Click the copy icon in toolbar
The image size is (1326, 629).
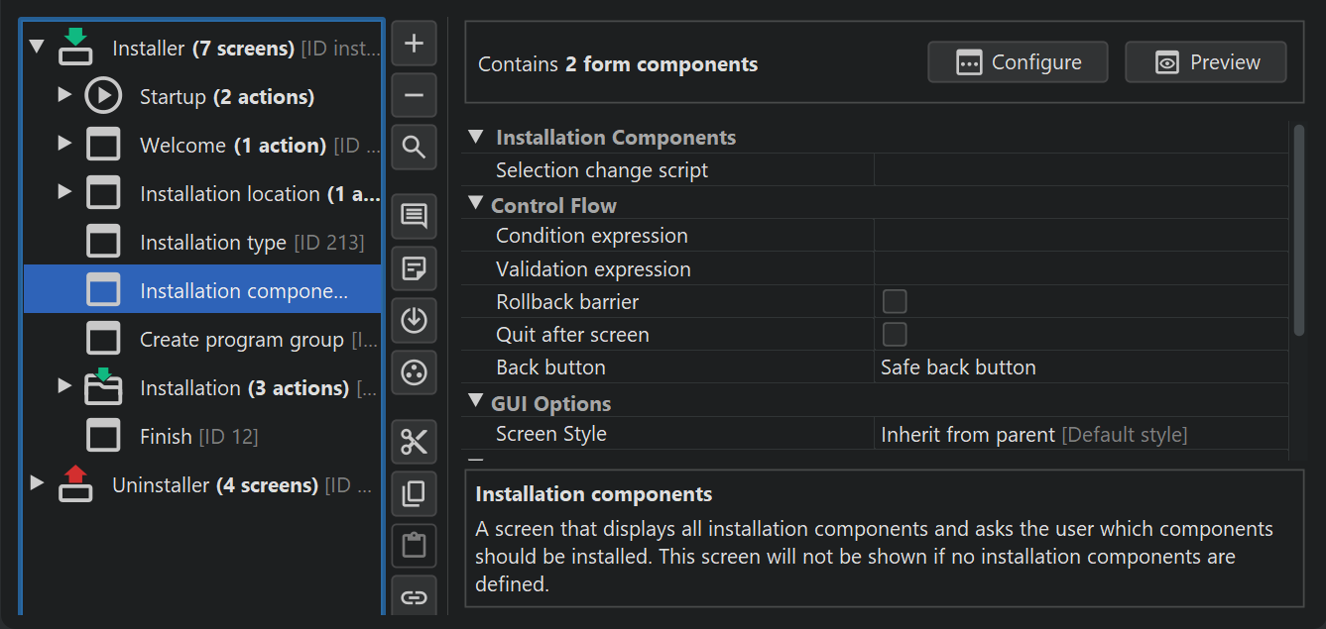pyautogui.click(x=415, y=493)
